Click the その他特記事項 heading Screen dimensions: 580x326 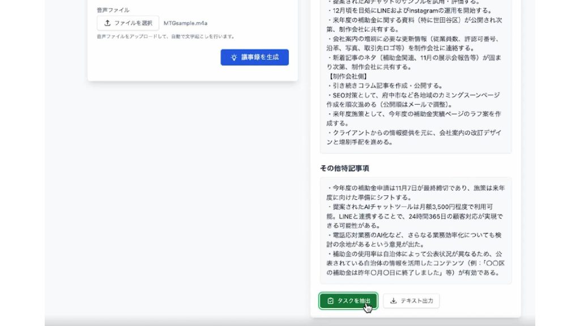pos(344,168)
